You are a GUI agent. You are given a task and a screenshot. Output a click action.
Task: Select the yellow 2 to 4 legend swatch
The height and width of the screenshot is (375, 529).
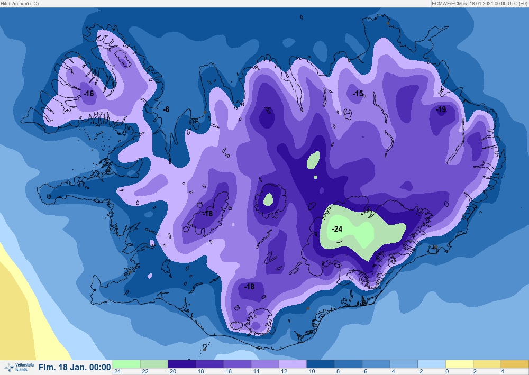click(488, 364)
